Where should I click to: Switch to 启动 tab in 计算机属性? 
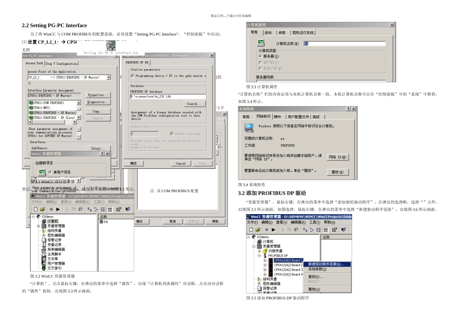[268, 33]
